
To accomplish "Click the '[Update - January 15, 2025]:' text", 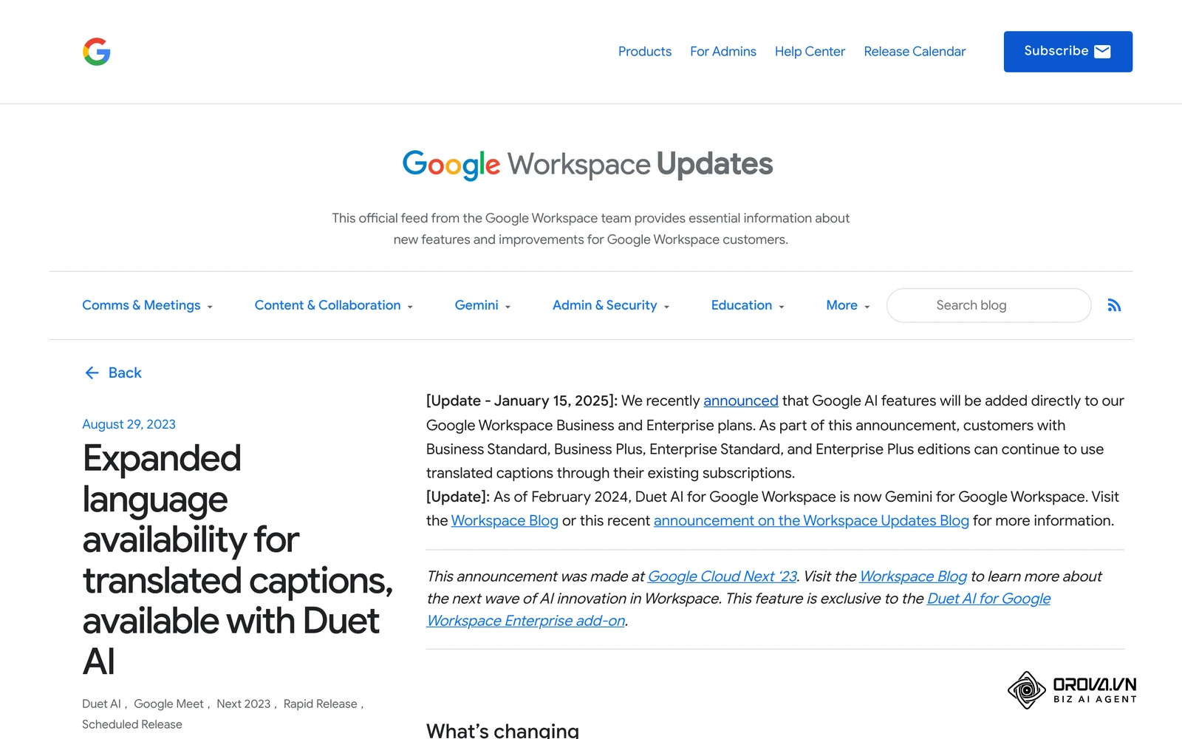I will [522, 401].
